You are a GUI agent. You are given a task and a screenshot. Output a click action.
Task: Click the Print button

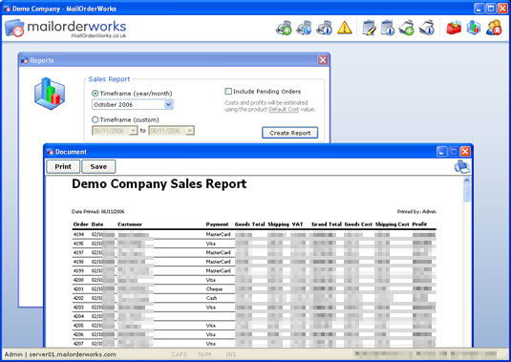pos(63,166)
